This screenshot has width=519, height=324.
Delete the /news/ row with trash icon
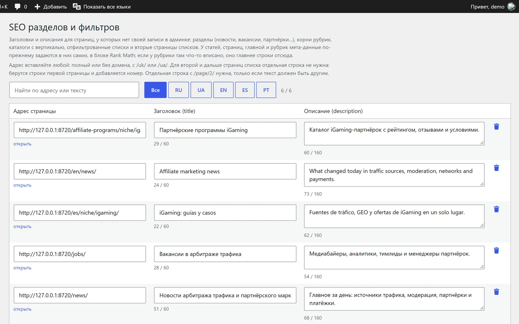496,292
